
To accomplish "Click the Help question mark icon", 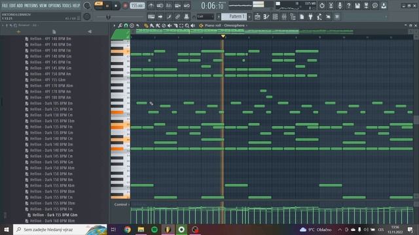I will [x=348, y=6].
